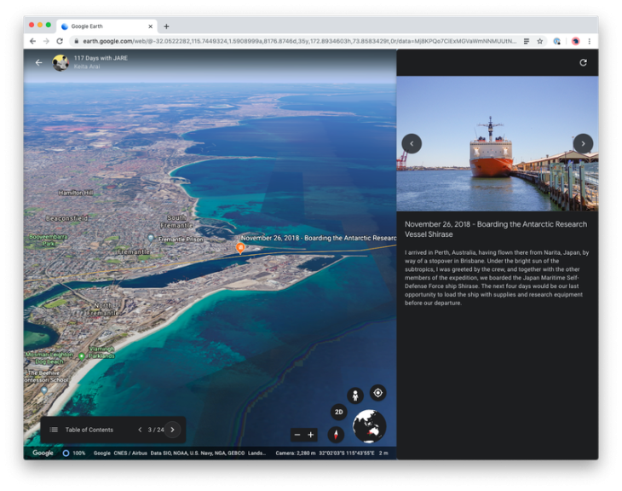The width and height of the screenshot is (622, 491).
Task: Close the Google Earth tab
Action: click(150, 26)
